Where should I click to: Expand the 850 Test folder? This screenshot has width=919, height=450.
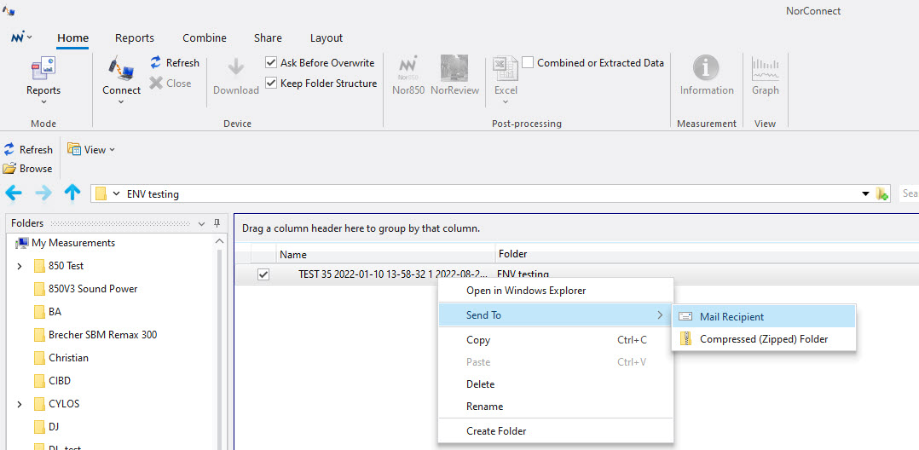click(x=20, y=266)
